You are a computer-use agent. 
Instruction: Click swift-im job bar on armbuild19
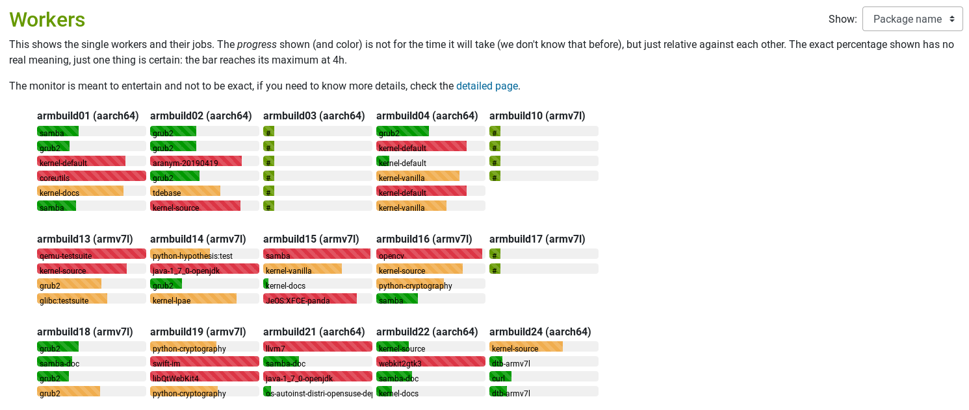pyautogui.click(x=205, y=361)
